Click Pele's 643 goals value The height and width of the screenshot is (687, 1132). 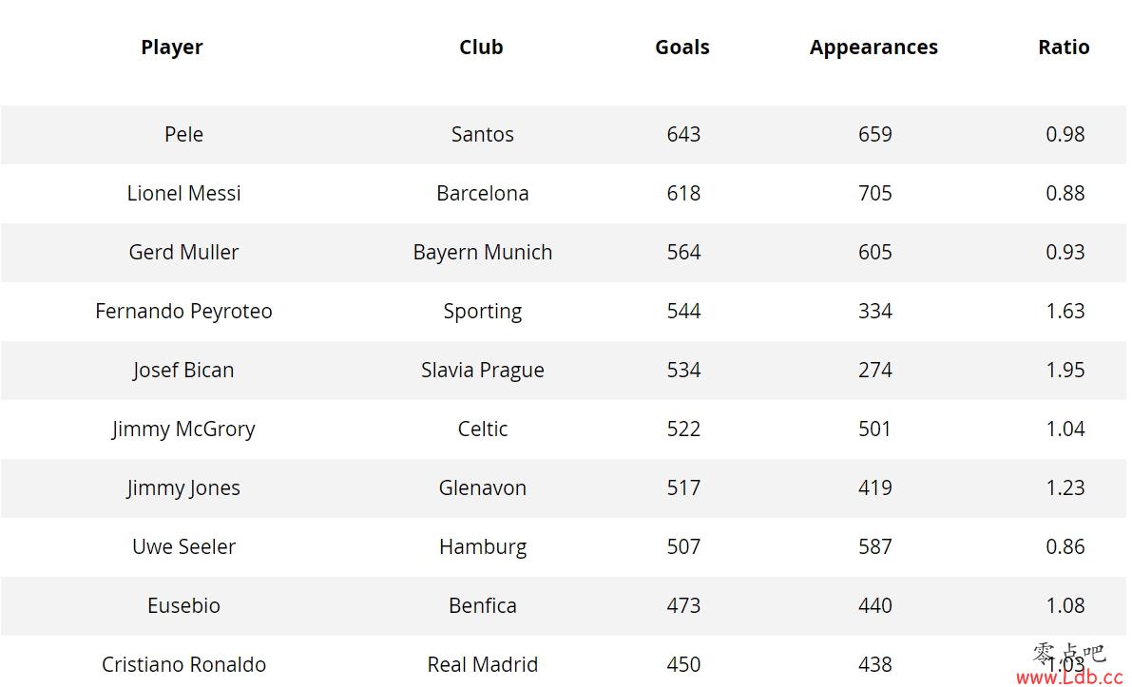point(683,134)
